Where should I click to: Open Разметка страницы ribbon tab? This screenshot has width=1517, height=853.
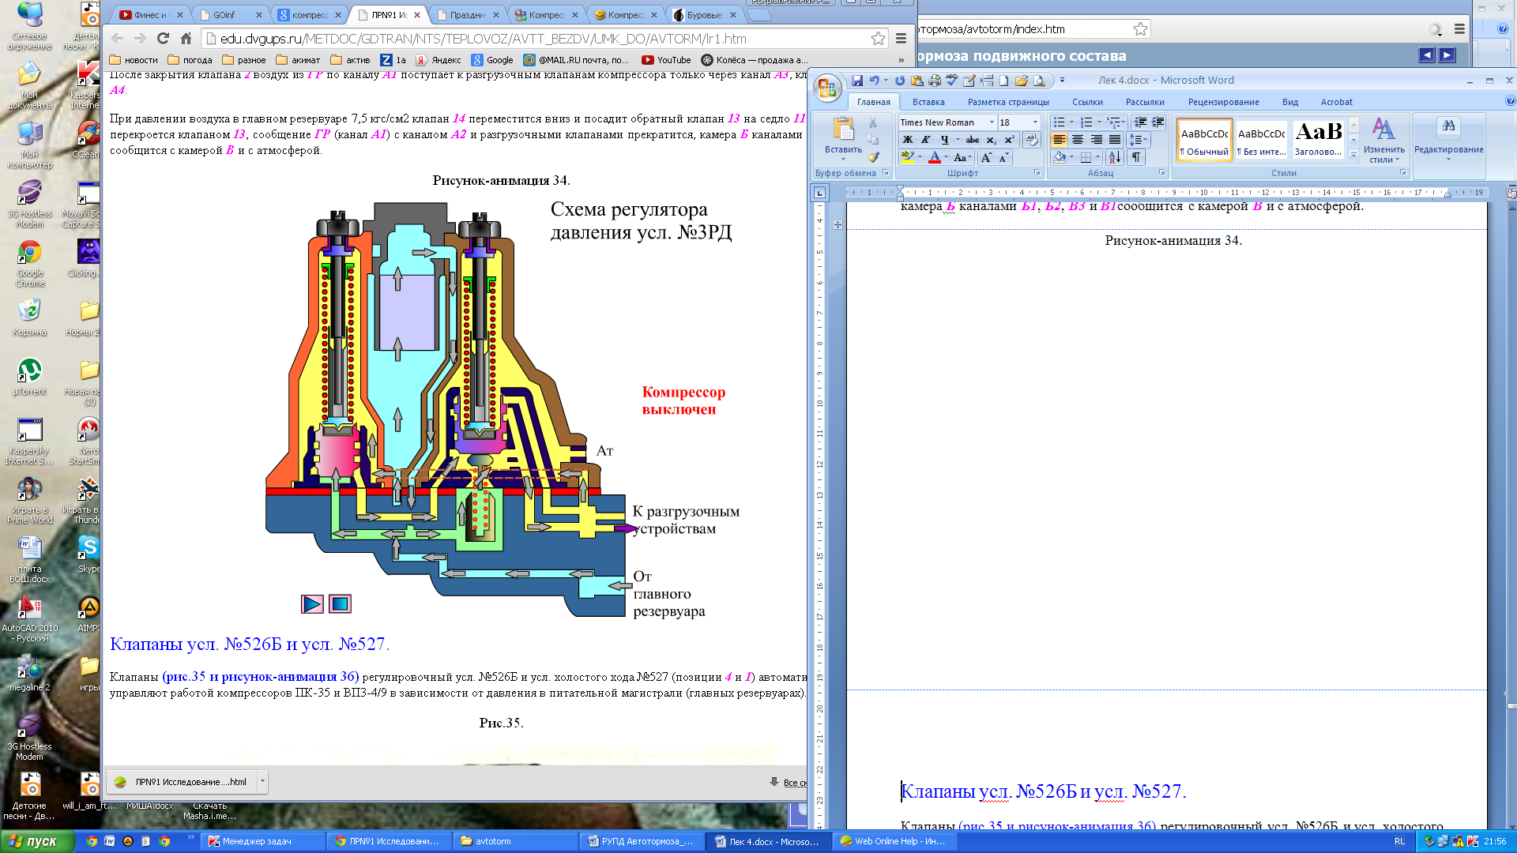[1008, 102]
